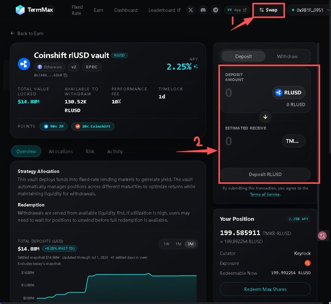Open the Discord social icon
Screen dimensions: 331x304
tap(203, 10)
